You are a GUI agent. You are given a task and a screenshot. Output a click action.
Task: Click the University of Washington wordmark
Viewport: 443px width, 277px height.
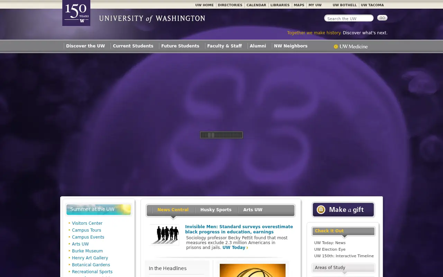tap(152, 19)
